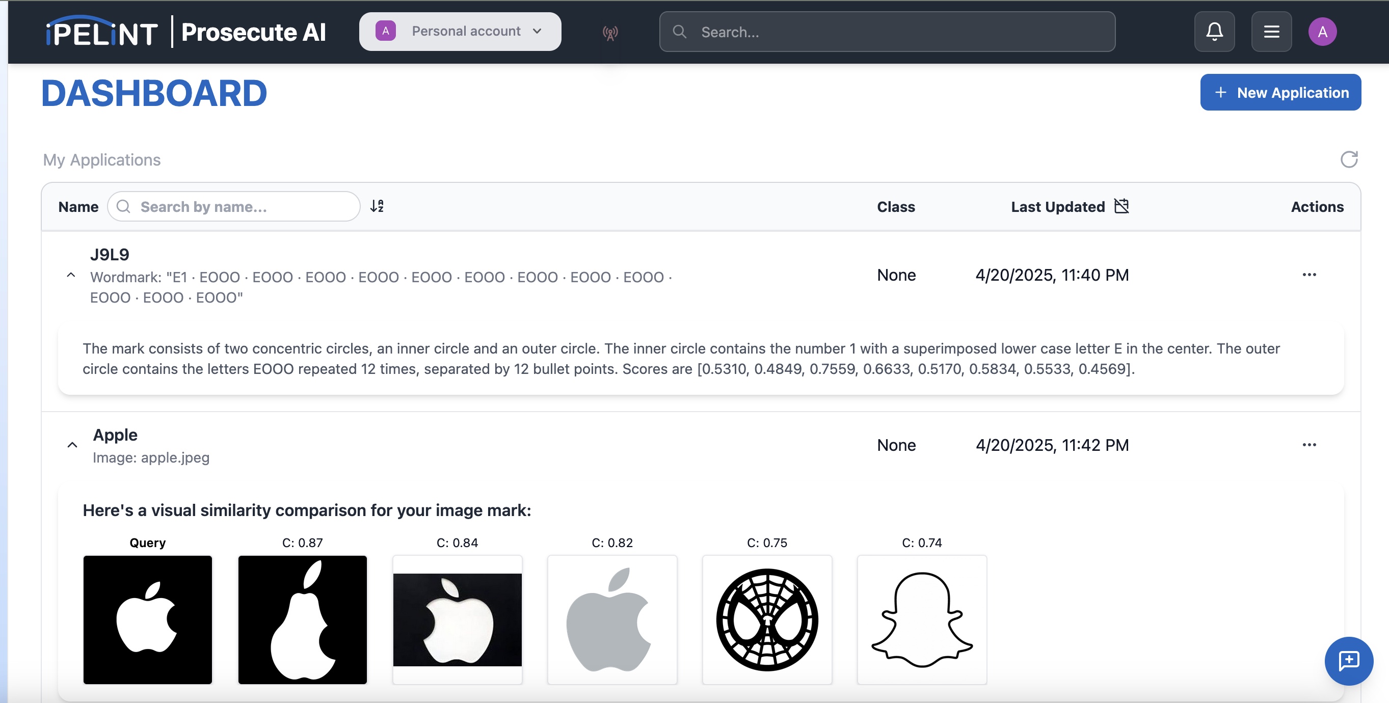Open J9L9 row actions ellipsis
This screenshot has width=1389, height=703.
pos(1308,275)
